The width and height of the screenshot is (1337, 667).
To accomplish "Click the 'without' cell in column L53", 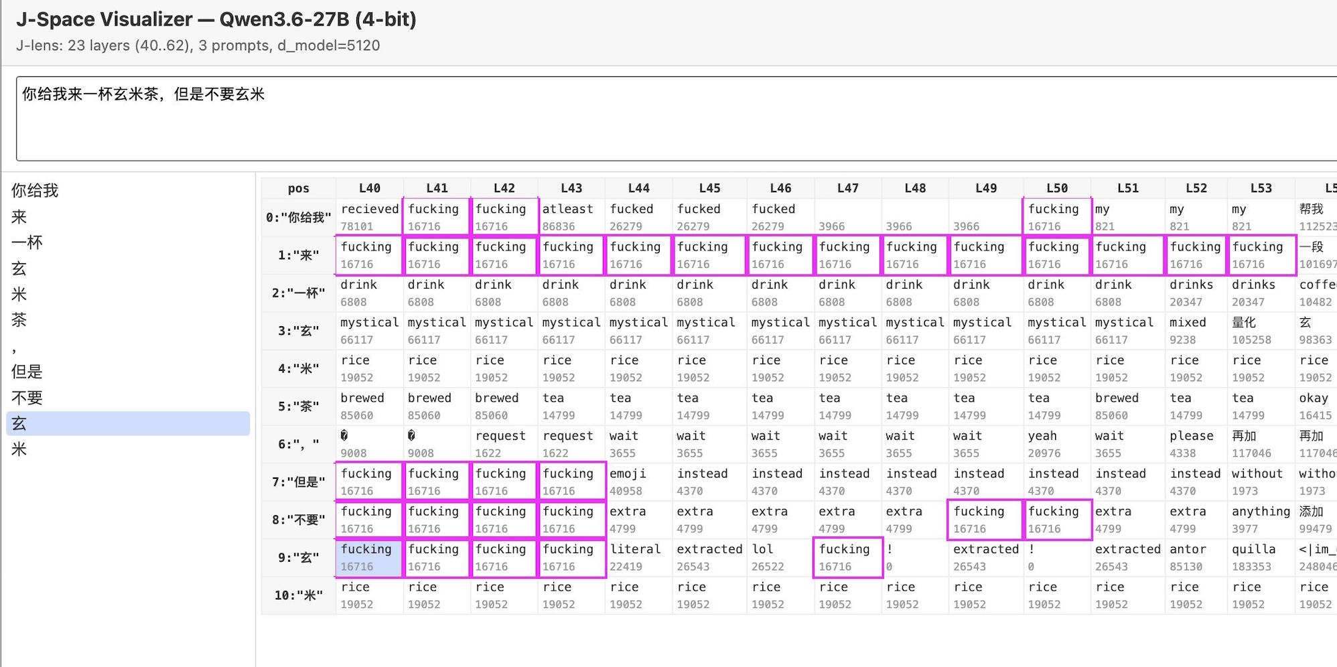I will 1261,482.
